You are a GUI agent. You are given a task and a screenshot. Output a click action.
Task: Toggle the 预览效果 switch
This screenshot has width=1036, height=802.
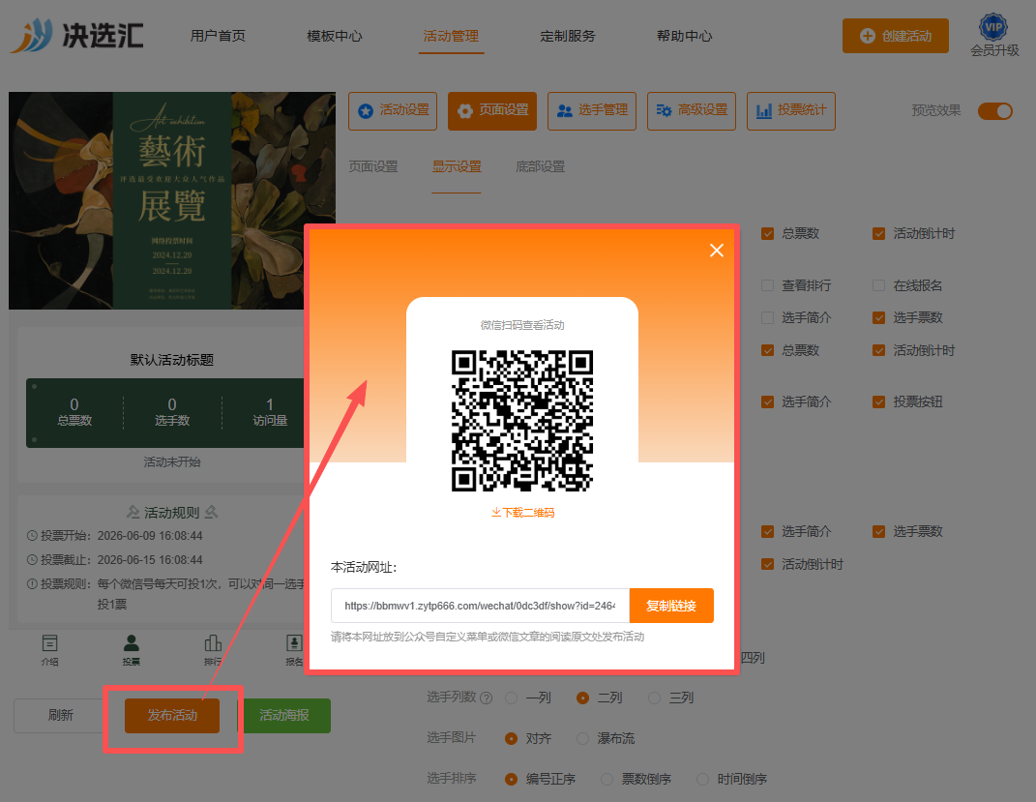tap(995, 111)
